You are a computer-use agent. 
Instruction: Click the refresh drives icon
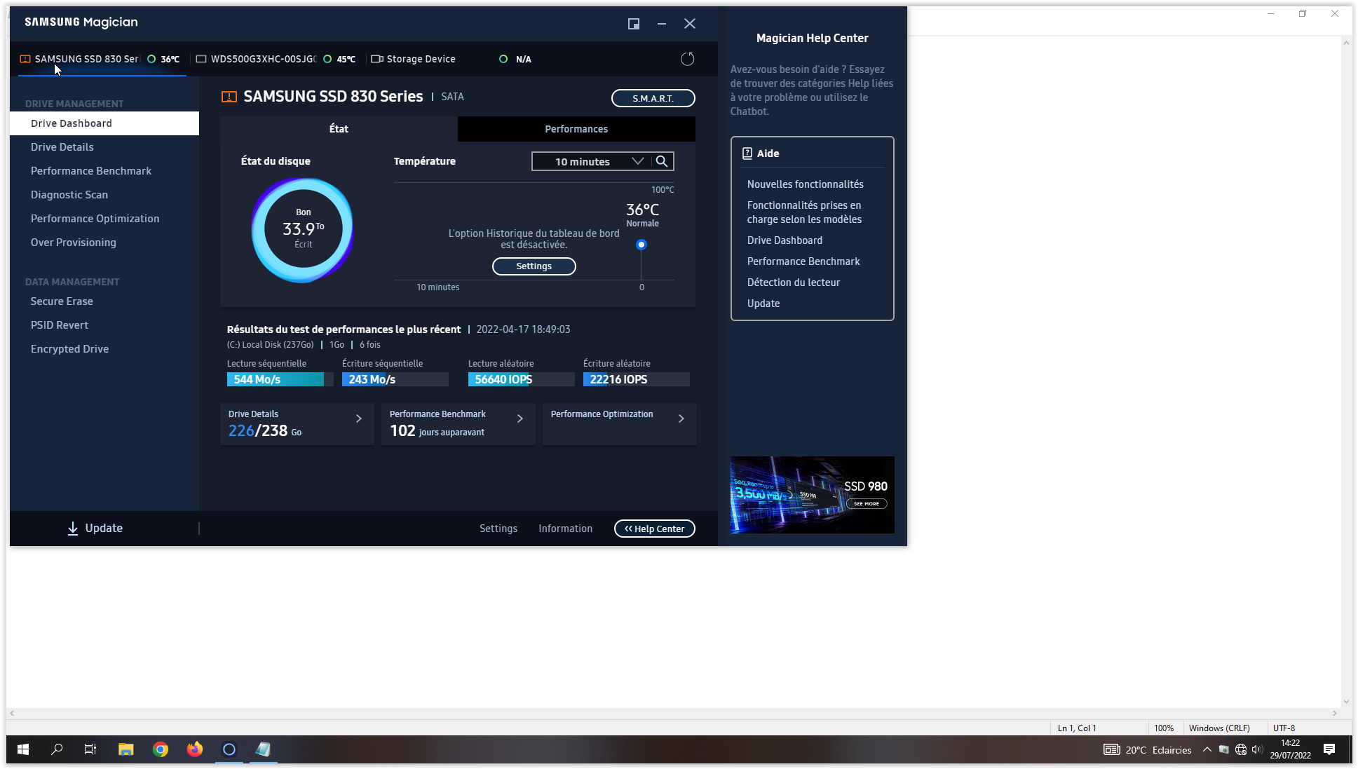[x=688, y=59]
